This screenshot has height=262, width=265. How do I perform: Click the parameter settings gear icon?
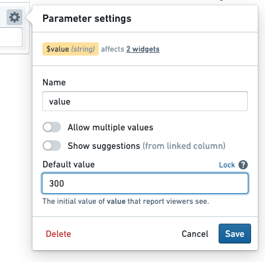click(15, 17)
